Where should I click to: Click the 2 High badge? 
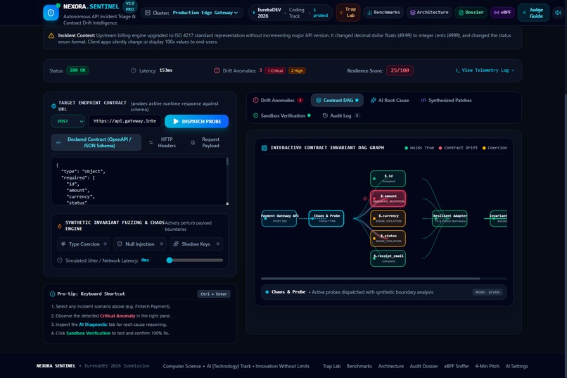coord(297,70)
